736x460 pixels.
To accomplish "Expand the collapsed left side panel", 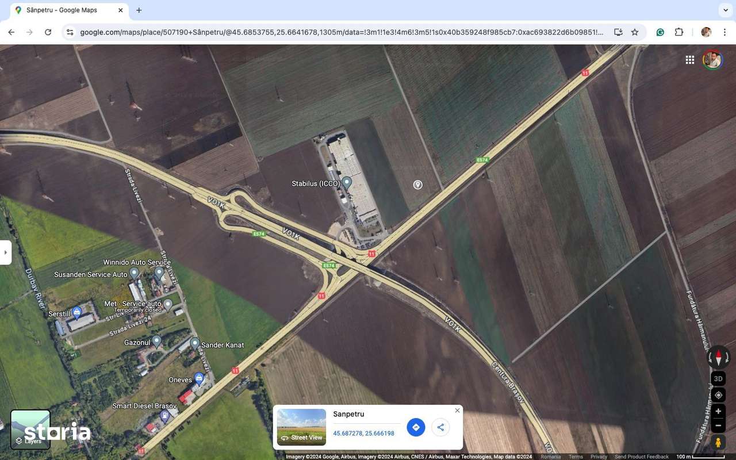I will coord(6,252).
